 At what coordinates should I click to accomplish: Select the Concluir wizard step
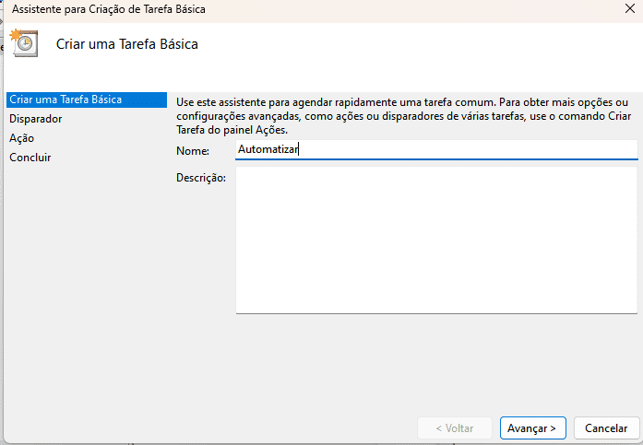[x=30, y=158]
